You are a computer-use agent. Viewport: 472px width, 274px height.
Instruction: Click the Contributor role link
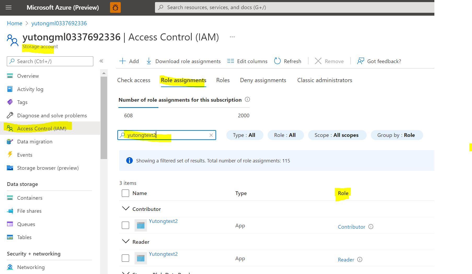click(352, 227)
